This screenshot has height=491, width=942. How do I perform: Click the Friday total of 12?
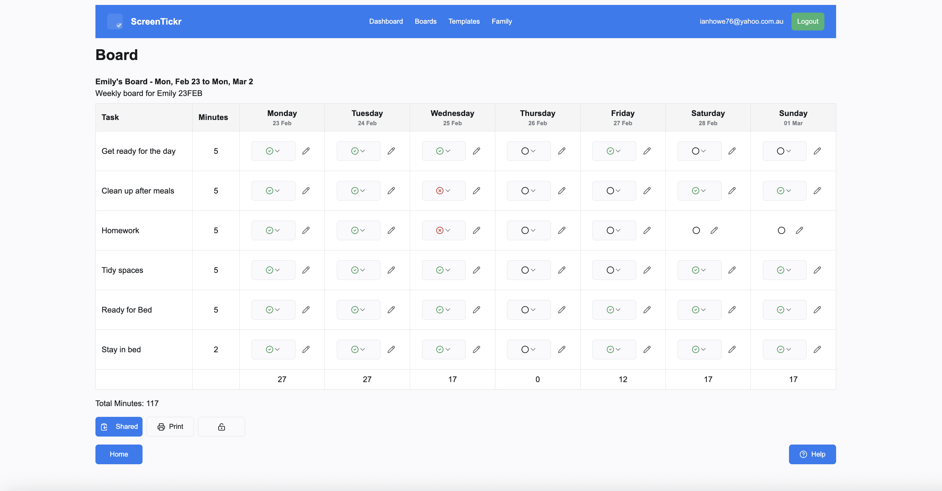[623, 379]
